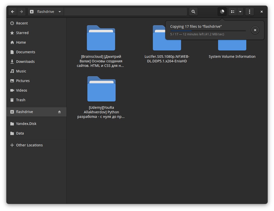Open Recent in the sidebar
Image resolution: width=274 pixels, height=211 pixels.
(36, 23)
